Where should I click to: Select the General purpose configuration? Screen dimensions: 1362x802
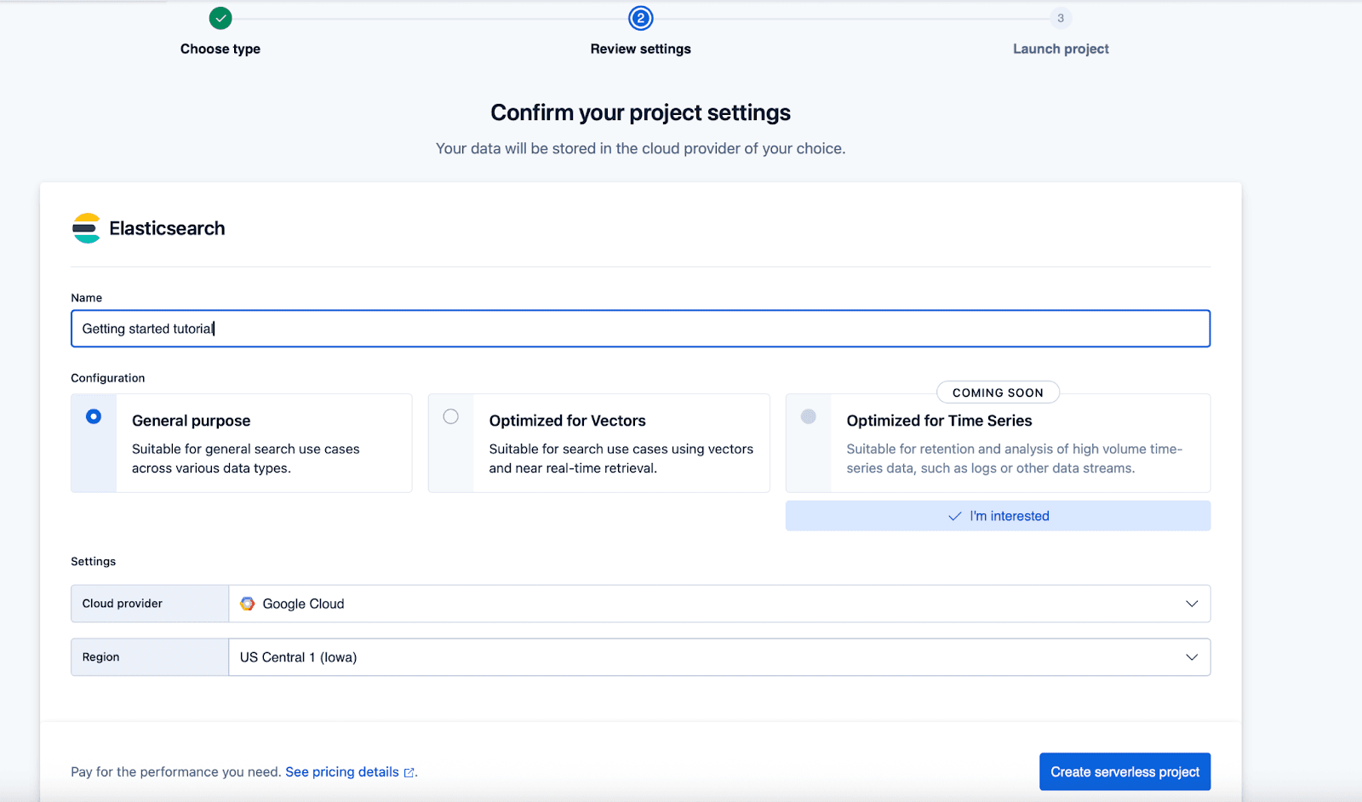pyautogui.click(x=93, y=416)
